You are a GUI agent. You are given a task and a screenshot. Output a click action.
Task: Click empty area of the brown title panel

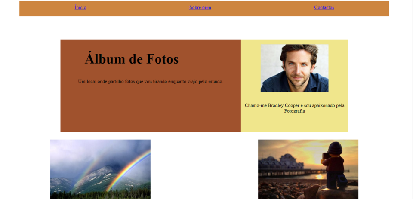coord(151,110)
